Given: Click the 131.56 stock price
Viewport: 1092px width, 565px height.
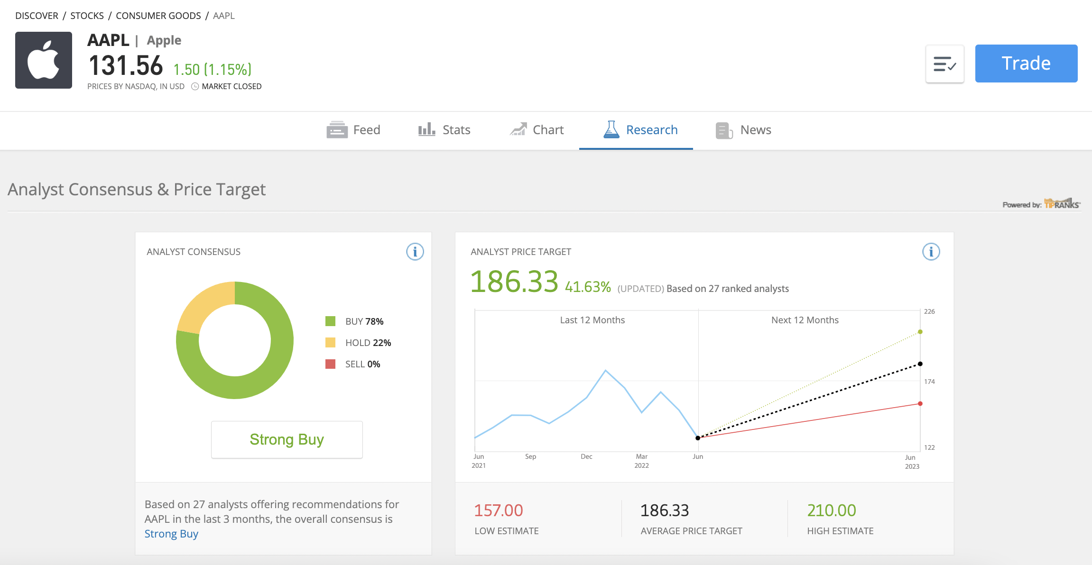Looking at the screenshot, I should tap(126, 65).
